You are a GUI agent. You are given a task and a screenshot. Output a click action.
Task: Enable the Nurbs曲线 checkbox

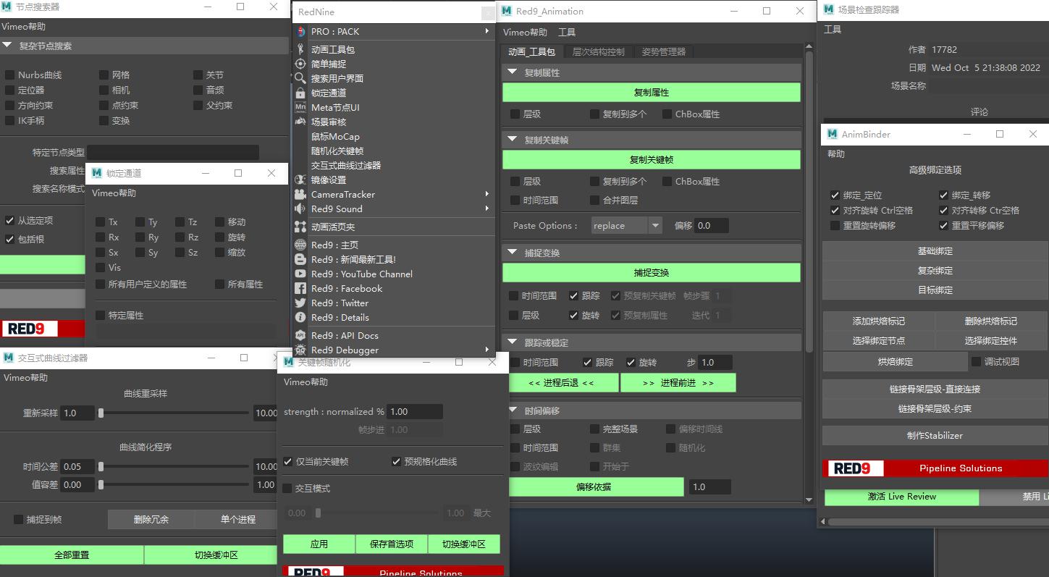click(10, 75)
